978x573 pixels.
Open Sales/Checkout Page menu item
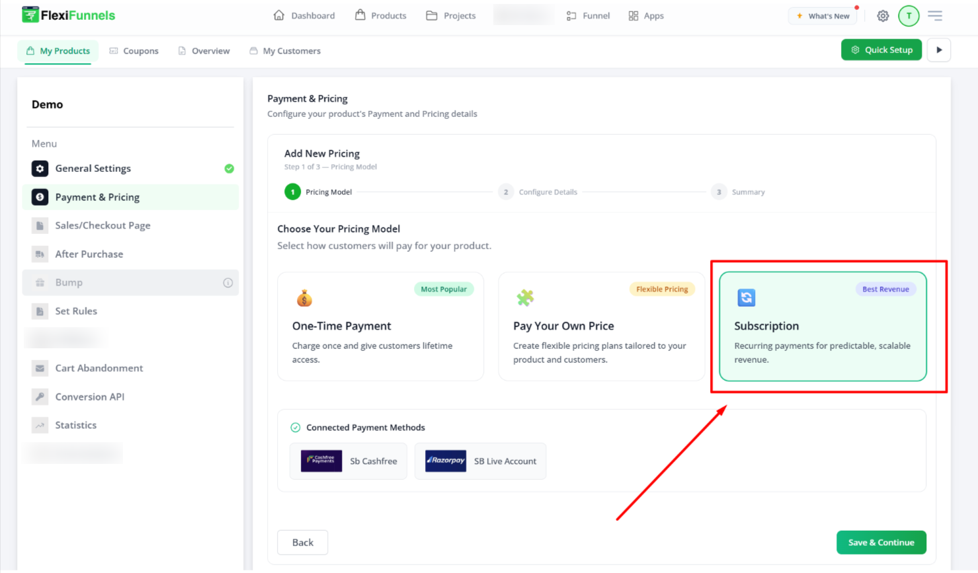(x=130, y=225)
